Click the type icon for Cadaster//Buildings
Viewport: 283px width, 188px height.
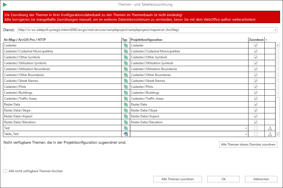click(126, 93)
